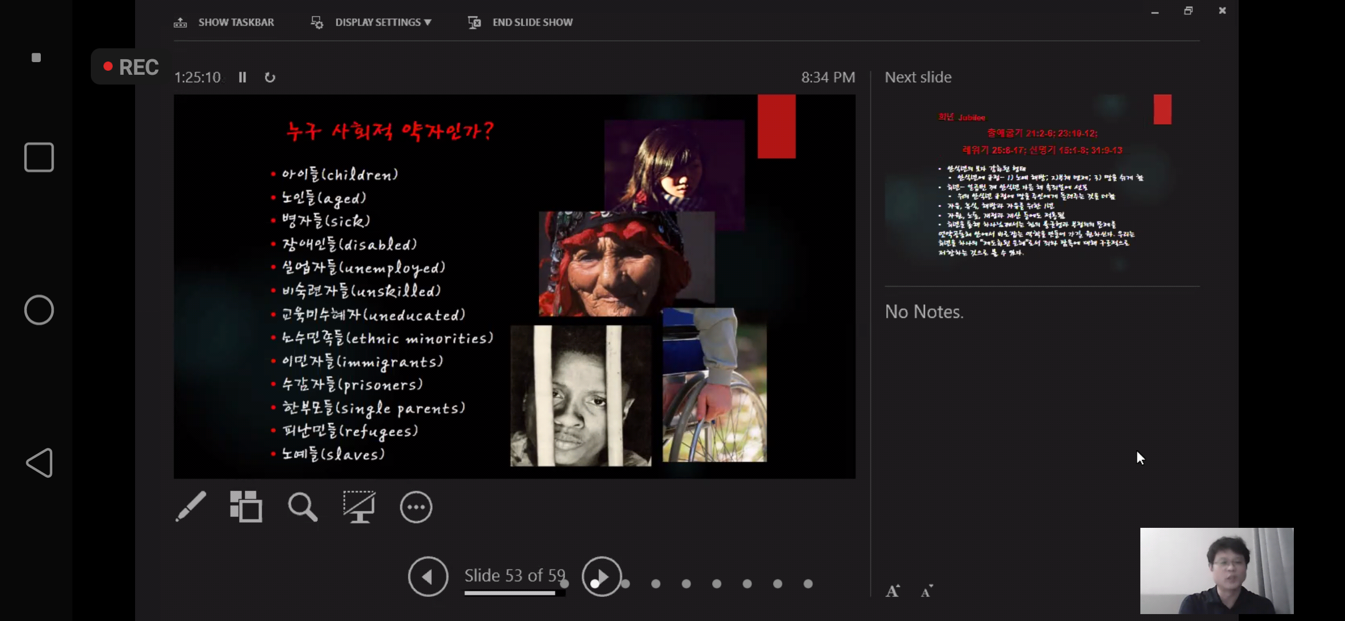
Task: Restart the presentation timer
Action: tap(270, 78)
